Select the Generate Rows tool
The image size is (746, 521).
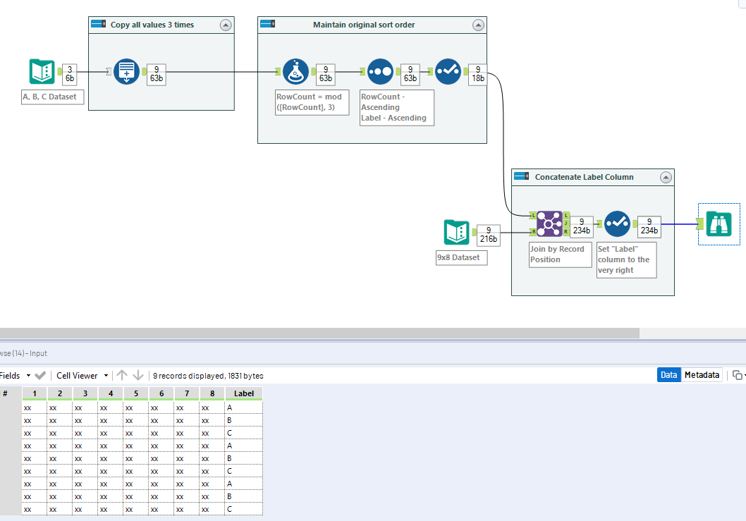coord(126,71)
